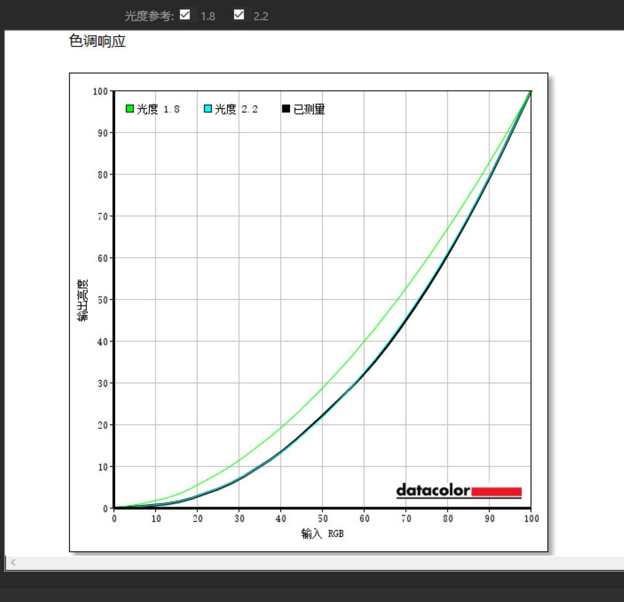This screenshot has width=624, height=602.
Task: Click the 输出亮度 vertical axis label
Action: pyautogui.click(x=83, y=300)
